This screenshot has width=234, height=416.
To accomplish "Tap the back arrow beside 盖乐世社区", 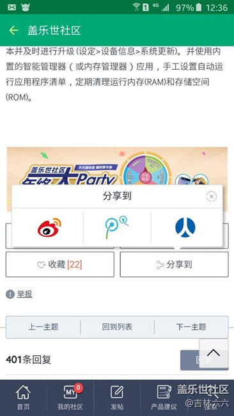I will click(x=13, y=31).
